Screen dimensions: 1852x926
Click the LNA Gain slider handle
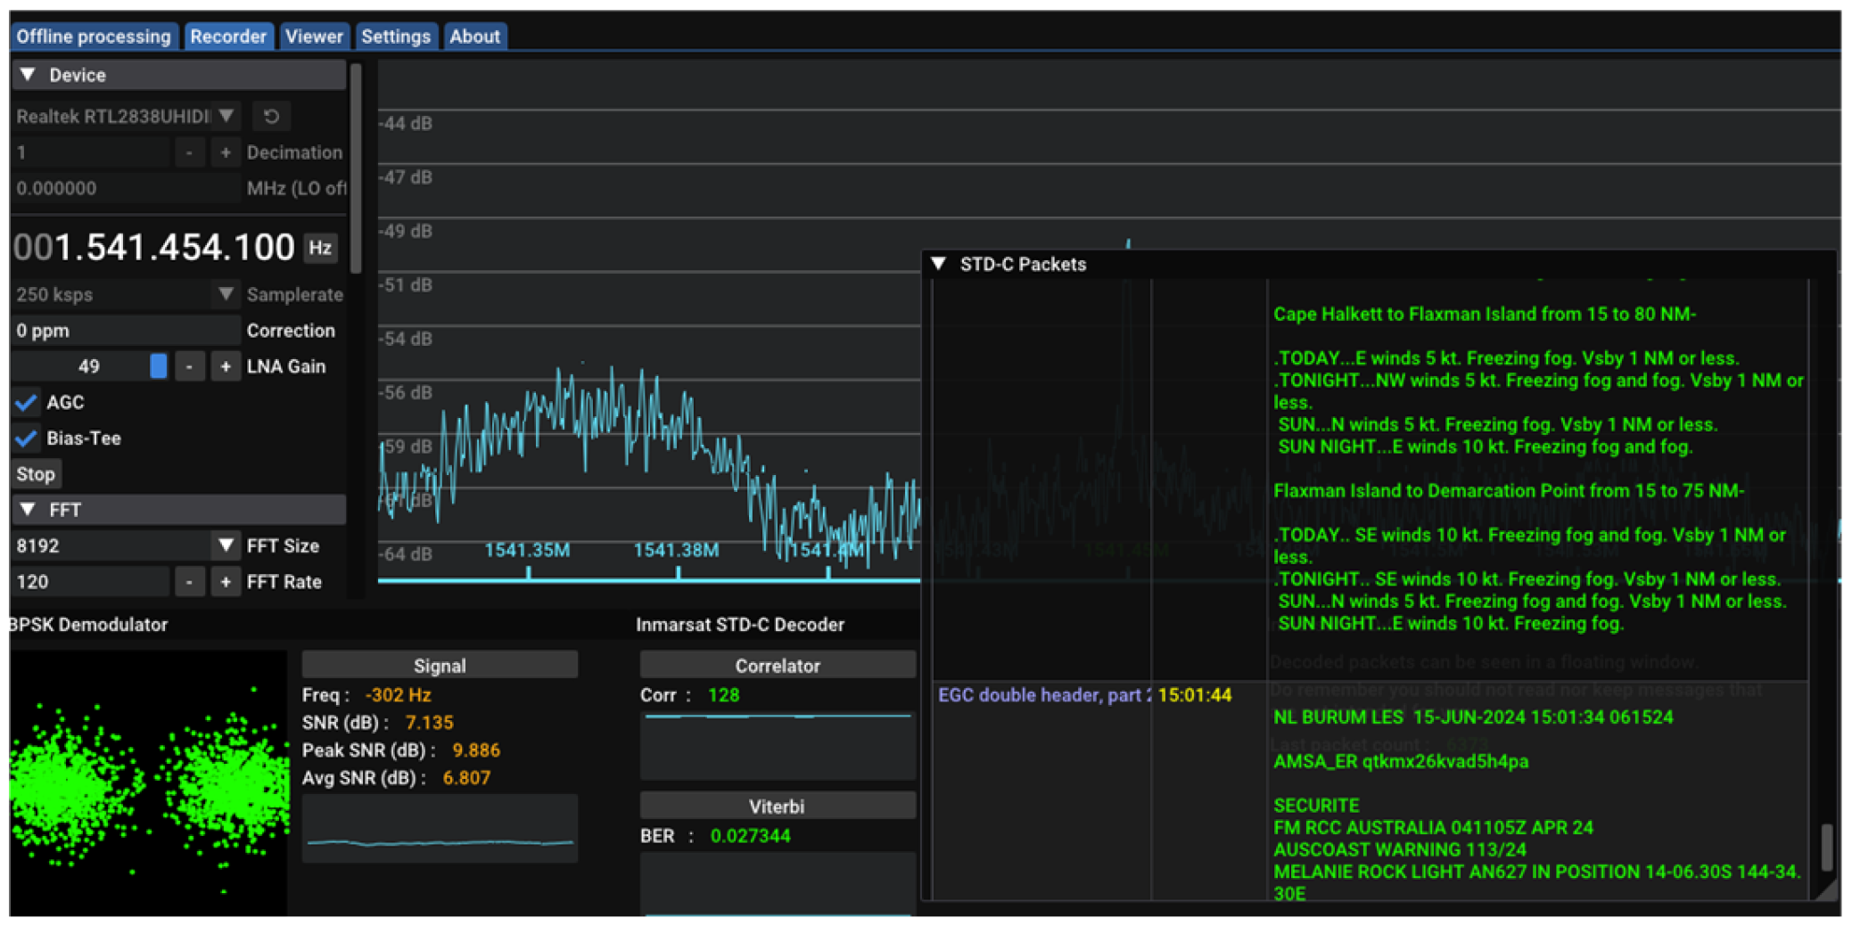click(x=159, y=366)
